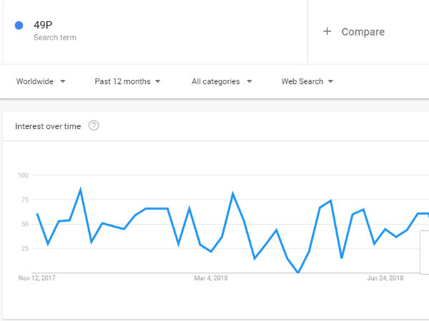Select the Jun 24, 2018 date label
429x321 pixels.
pos(384,278)
